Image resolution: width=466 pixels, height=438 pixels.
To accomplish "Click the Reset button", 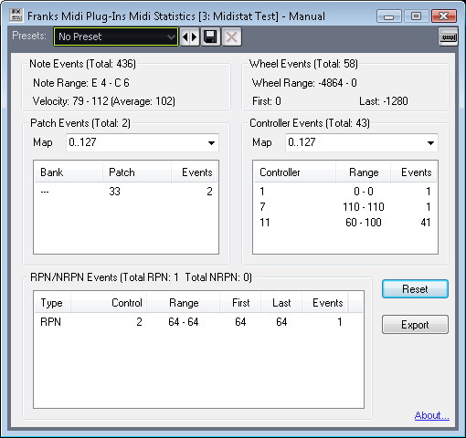I will point(415,288).
